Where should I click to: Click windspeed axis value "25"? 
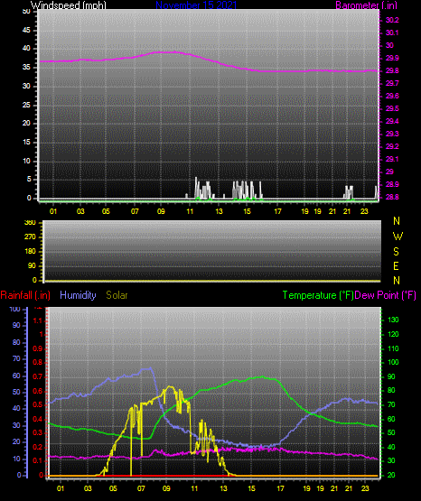pyautogui.click(x=26, y=105)
